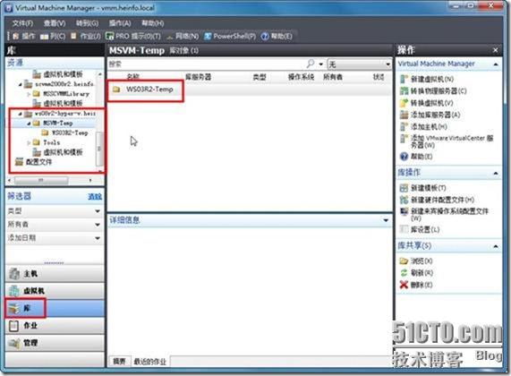Screen dimensions: 511x376
Task: Switch to the 主机 hosts view
Action: 55,274
